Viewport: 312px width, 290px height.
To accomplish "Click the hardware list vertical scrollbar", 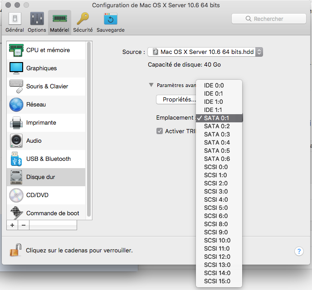I will click(89, 129).
